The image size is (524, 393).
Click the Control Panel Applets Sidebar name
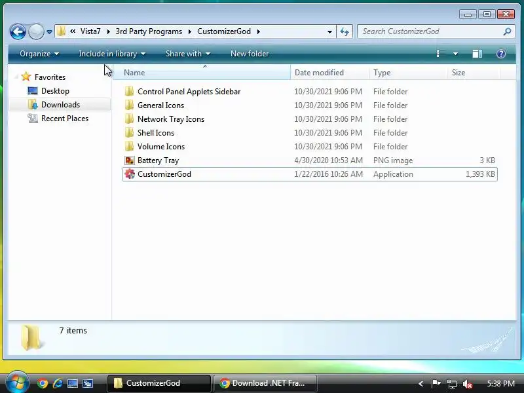pos(189,92)
